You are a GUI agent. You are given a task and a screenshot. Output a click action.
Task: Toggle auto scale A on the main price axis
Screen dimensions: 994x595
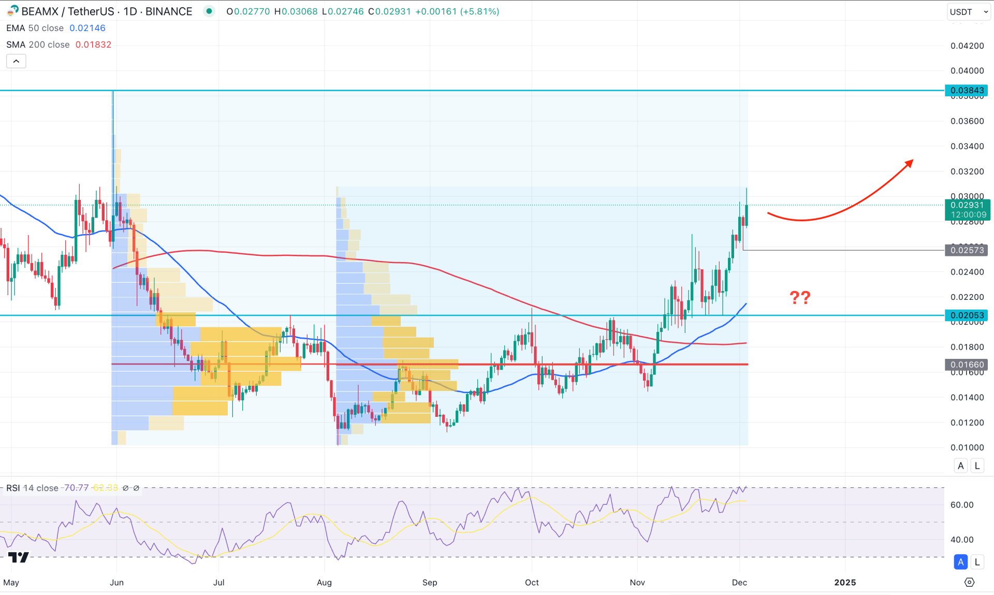961,466
